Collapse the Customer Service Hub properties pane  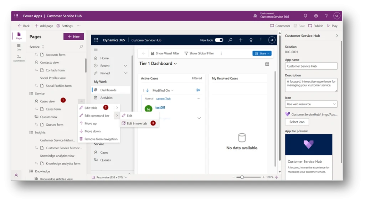pyautogui.click(x=337, y=36)
